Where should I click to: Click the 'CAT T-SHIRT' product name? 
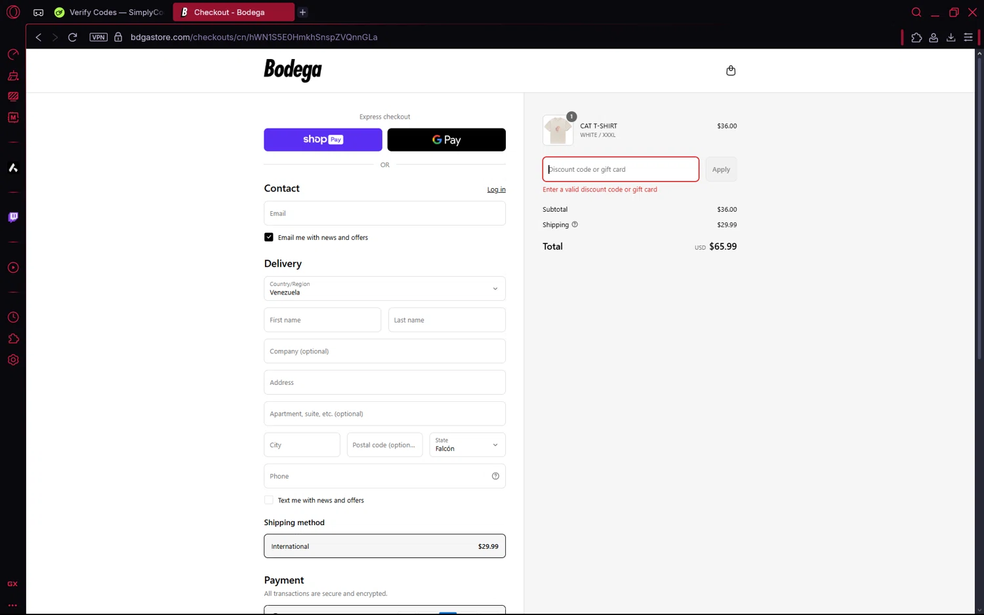point(598,126)
